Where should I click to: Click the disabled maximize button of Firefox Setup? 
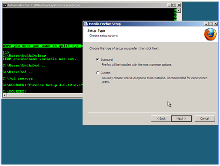point(211,24)
